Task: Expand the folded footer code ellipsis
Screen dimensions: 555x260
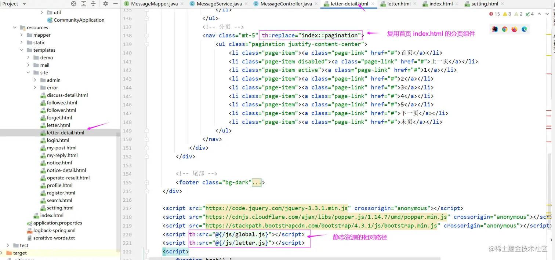Action: pos(256,182)
